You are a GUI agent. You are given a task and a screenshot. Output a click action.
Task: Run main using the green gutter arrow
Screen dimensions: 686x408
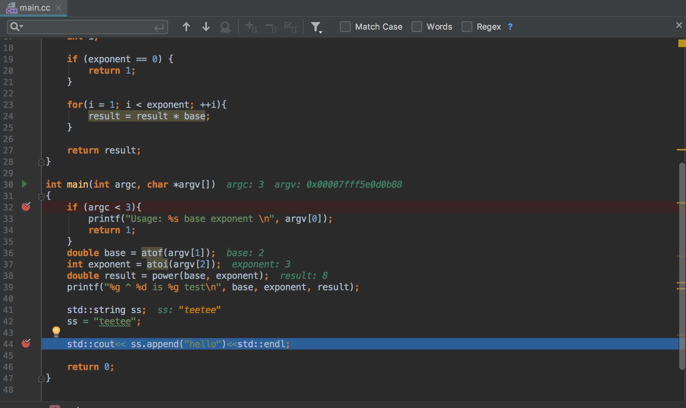click(x=25, y=184)
